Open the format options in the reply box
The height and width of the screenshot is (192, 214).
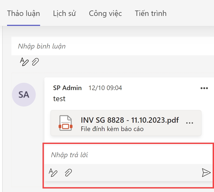click(53, 172)
